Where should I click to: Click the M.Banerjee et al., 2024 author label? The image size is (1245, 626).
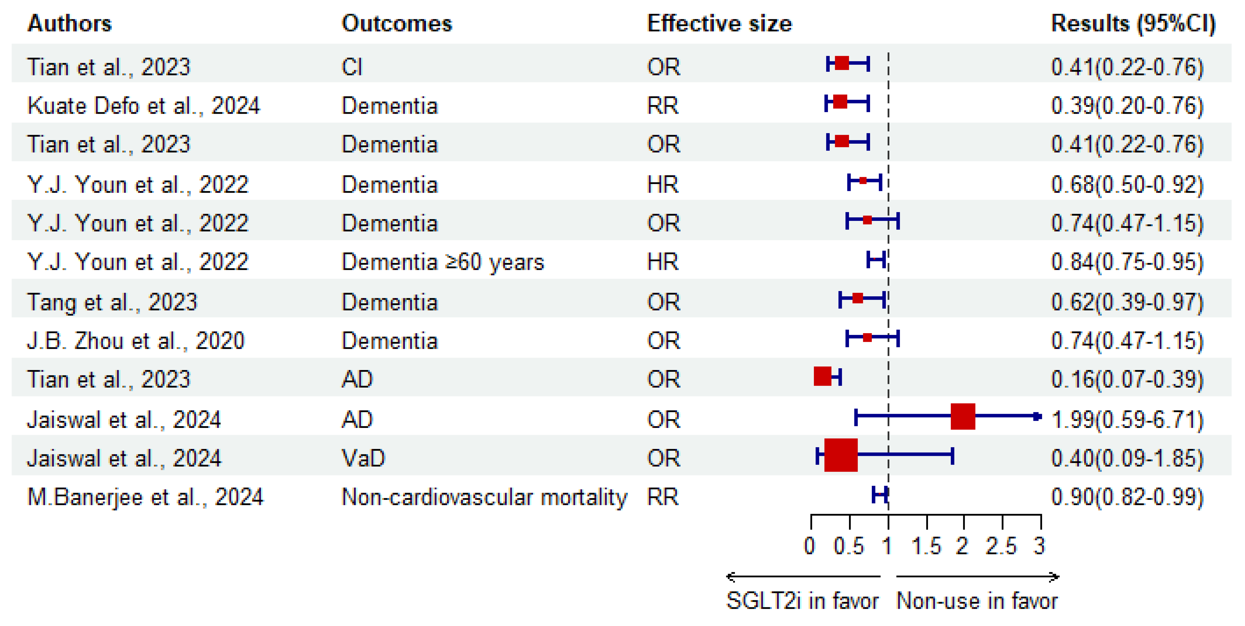tap(146, 497)
